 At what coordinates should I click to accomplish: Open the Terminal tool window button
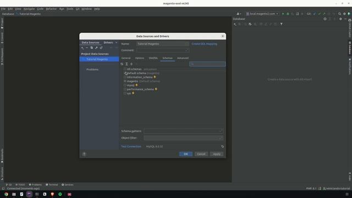tap(52, 185)
